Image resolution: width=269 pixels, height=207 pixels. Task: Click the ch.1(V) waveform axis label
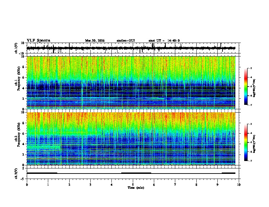[16, 48]
